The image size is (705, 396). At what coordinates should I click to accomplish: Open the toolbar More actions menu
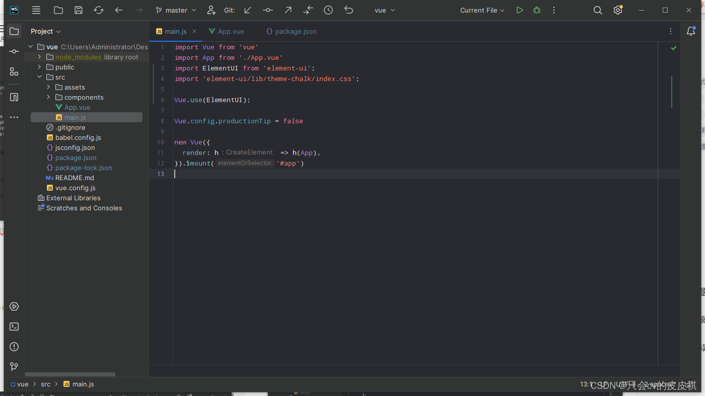click(x=554, y=10)
